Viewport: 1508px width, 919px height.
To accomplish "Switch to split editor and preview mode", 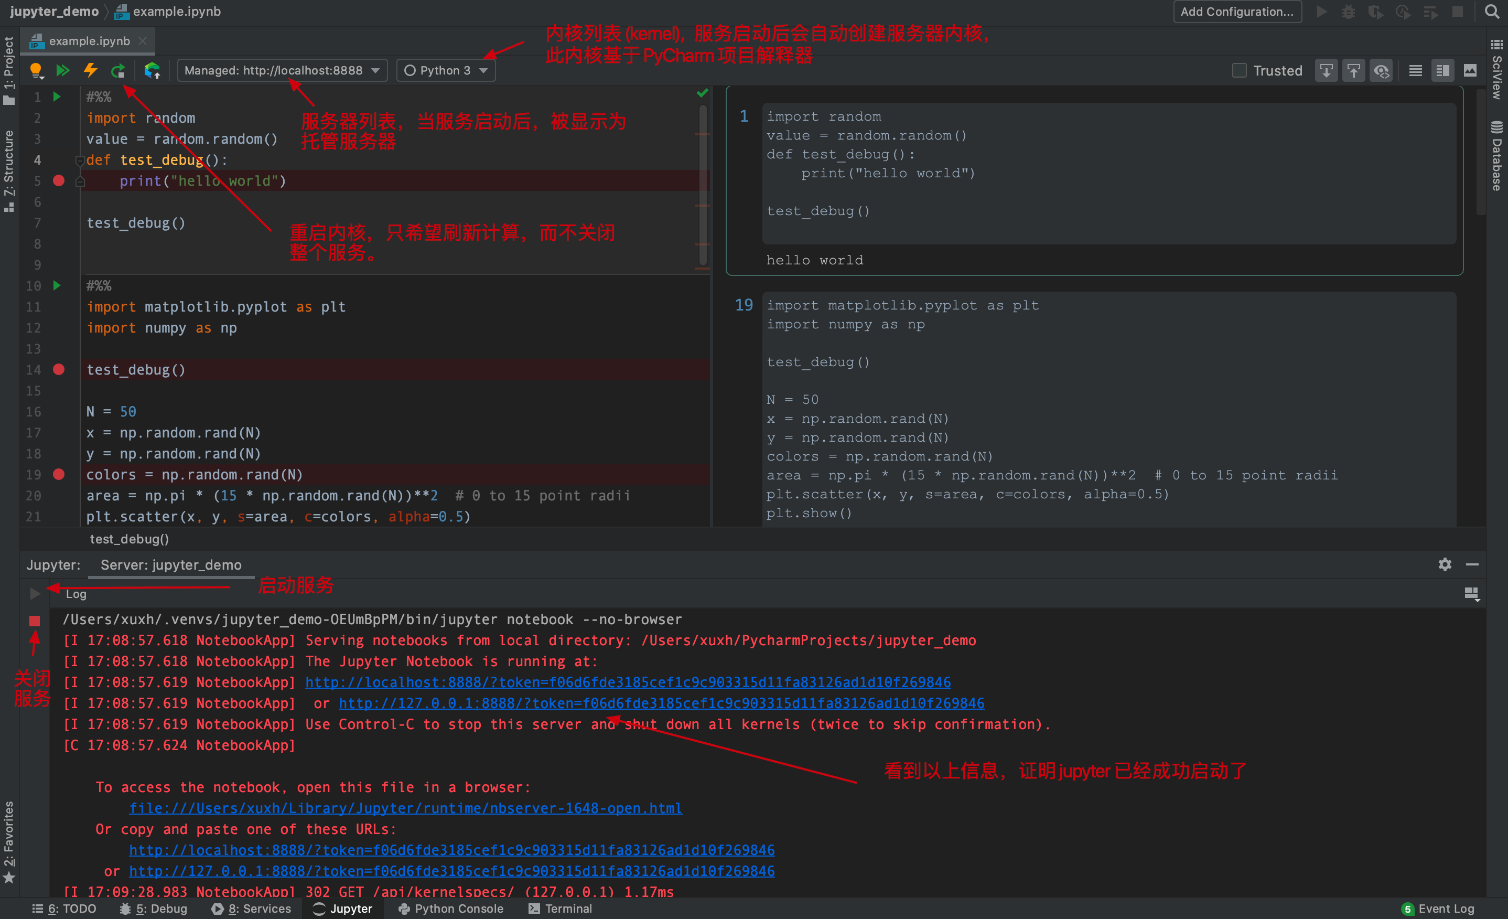I will click(1442, 71).
